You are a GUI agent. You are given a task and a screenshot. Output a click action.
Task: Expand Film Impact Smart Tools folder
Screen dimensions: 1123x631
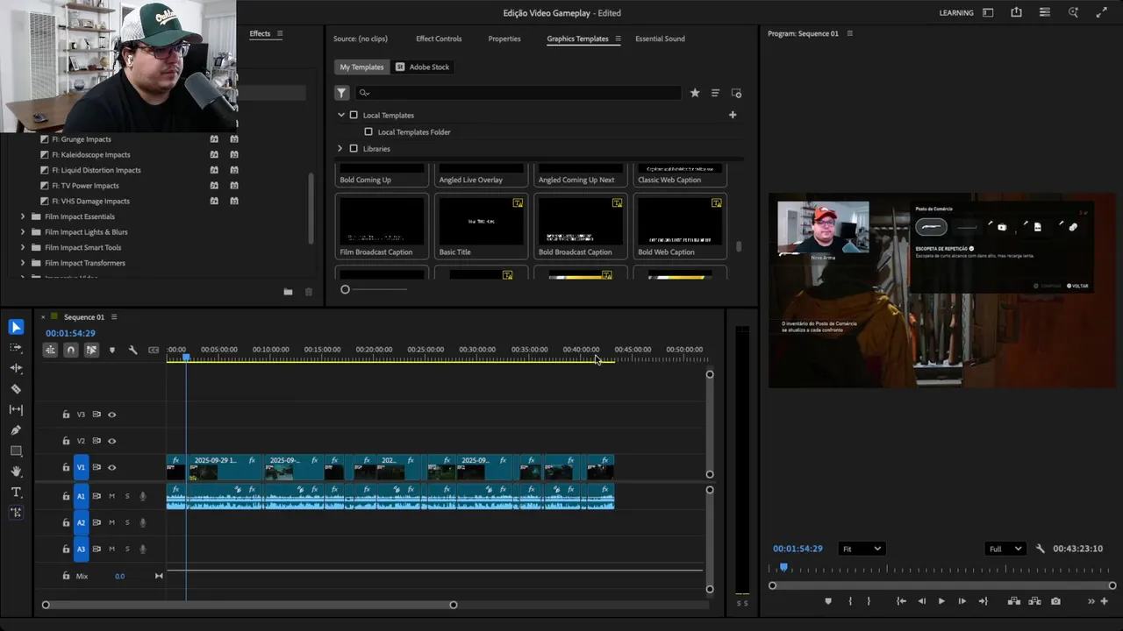tap(23, 247)
